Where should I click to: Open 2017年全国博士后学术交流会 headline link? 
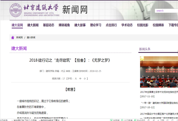pos(159,92)
